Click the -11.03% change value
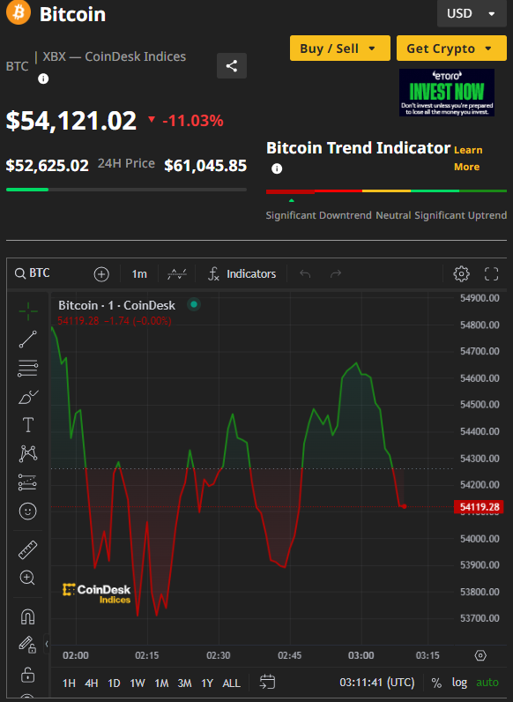 (192, 121)
